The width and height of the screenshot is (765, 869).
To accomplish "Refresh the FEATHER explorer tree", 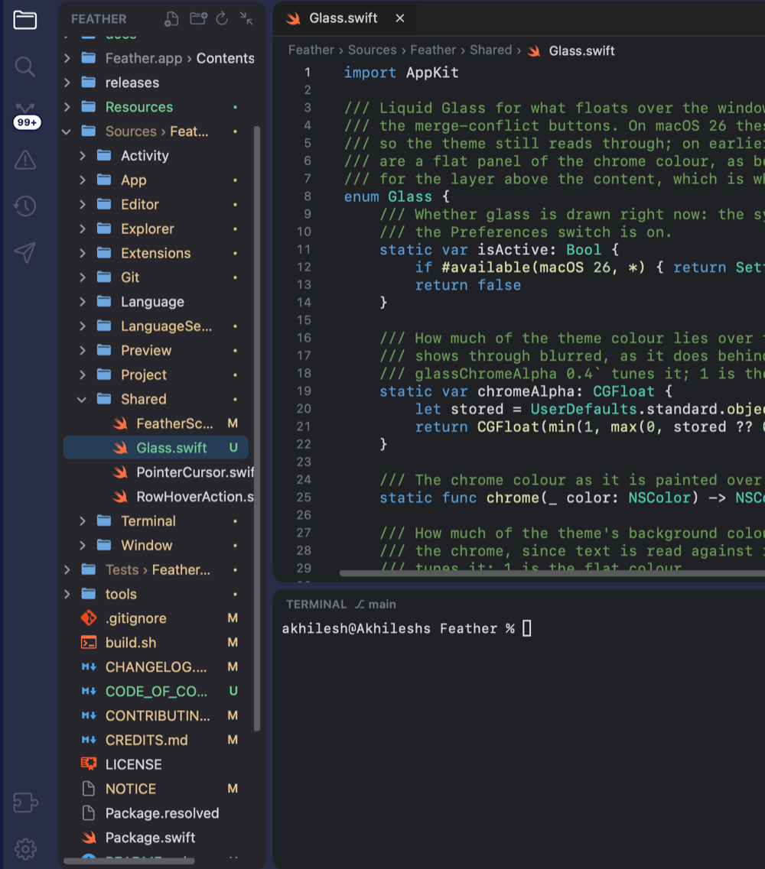I will [x=222, y=19].
